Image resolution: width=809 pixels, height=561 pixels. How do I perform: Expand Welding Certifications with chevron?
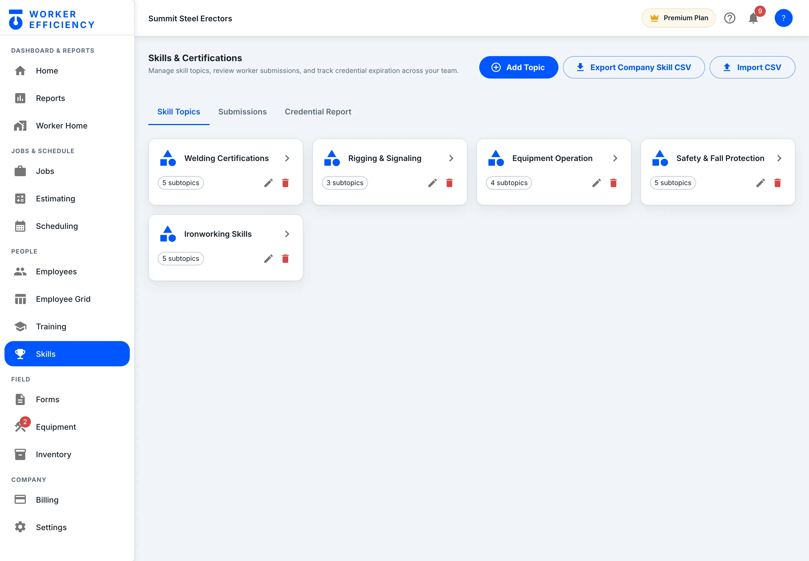coord(287,158)
